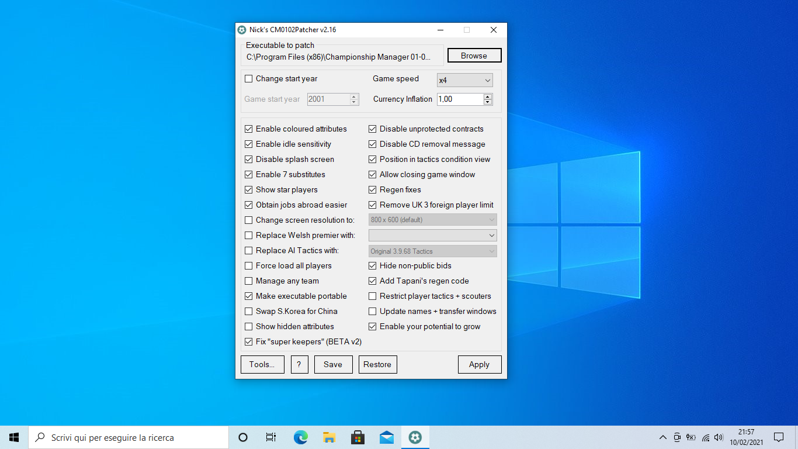This screenshot has height=449, width=798.
Task: Click the question mark help button
Action: click(299, 364)
